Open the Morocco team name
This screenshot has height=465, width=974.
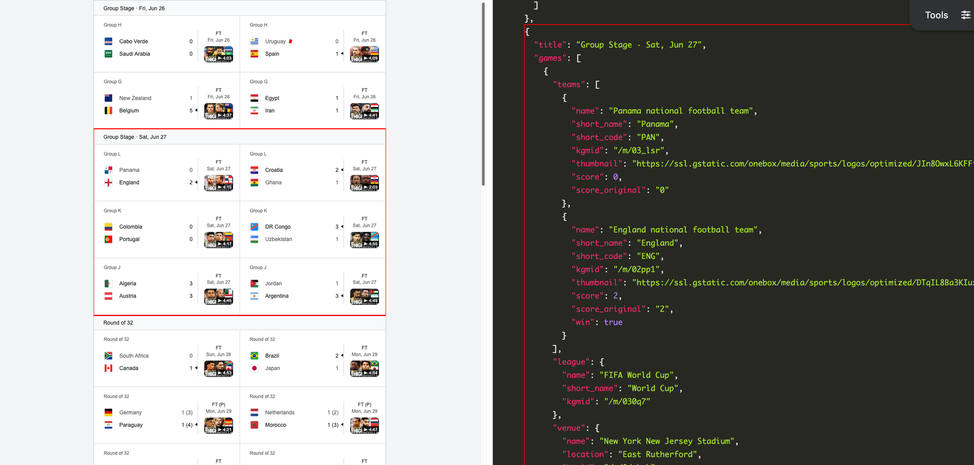pos(276,425)
